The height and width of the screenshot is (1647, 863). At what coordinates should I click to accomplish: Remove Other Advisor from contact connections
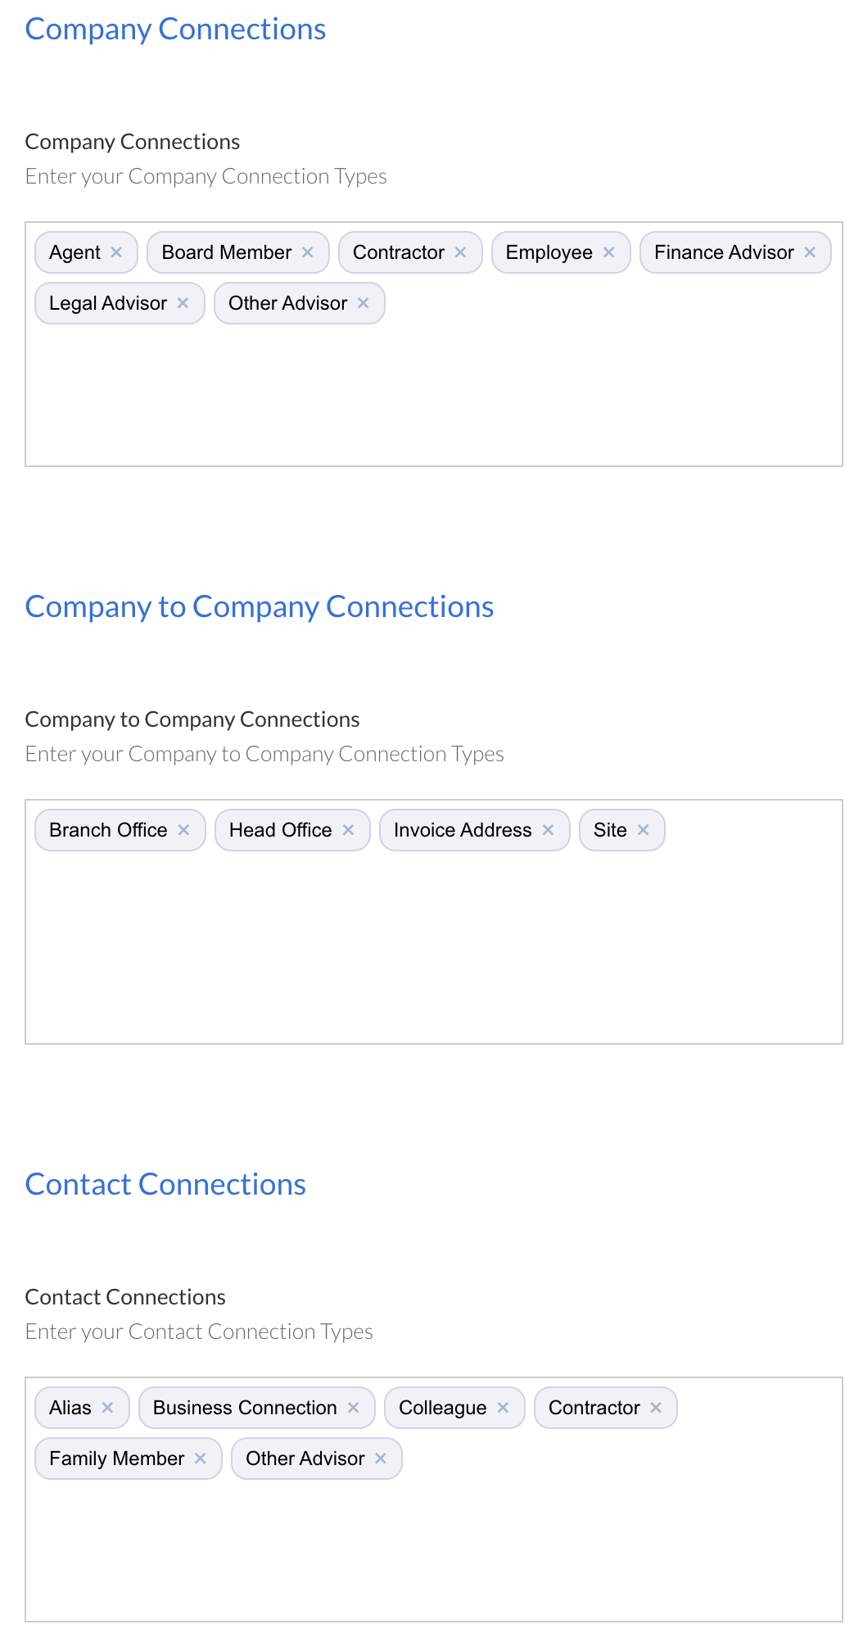pyautogui.click(x=380, y=1458)
